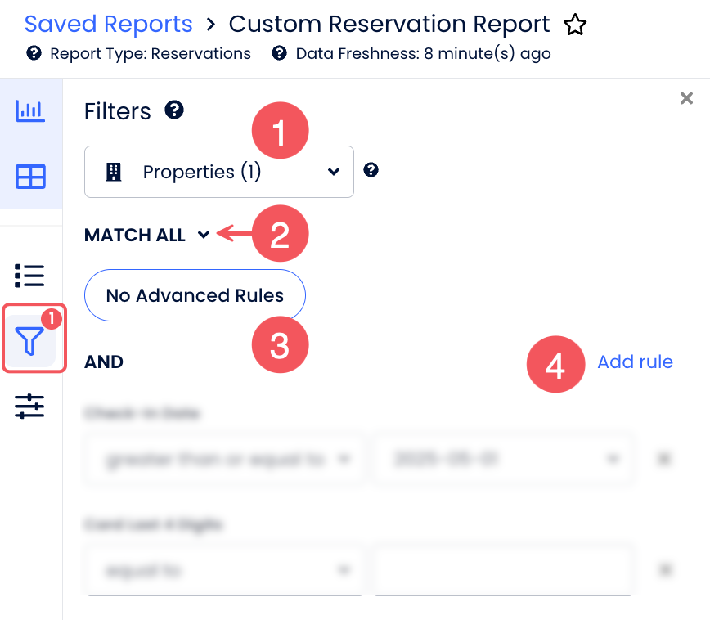
Task: Open the Card Last 4 Digits operator dropdown
Action: click(x=223, y=570)
